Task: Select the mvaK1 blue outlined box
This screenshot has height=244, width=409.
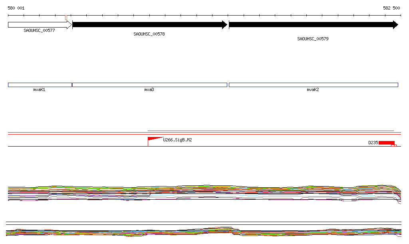Action: (x=40, y=85)
